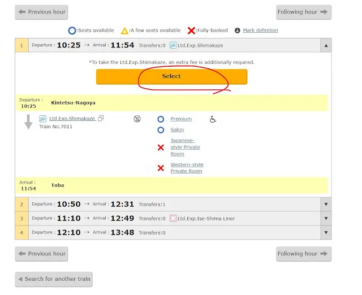Viewport: 362px width, 295px height.
Task: Collapse route 1 departing 10:25
Action: 326,45
